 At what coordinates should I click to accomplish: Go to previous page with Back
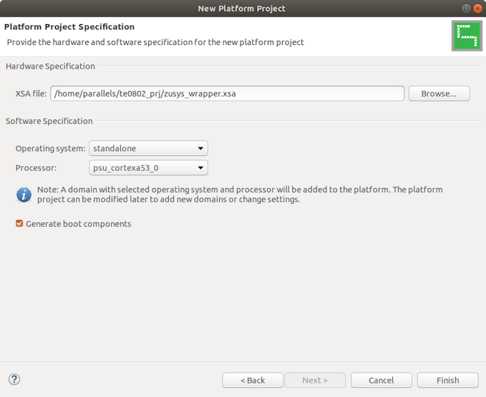click(253, 381)
